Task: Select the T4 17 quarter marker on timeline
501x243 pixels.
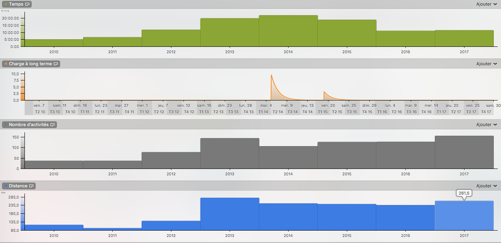Action: [486, 112]
